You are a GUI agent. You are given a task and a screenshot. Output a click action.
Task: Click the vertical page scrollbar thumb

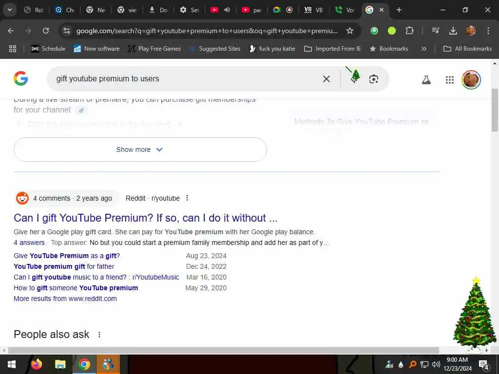click(495, 110)
